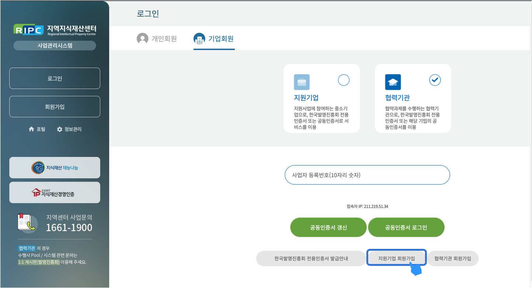Click the RIPC logo in sidebar
This screenshot has width=532, height=288.
(x=29, y=30)
